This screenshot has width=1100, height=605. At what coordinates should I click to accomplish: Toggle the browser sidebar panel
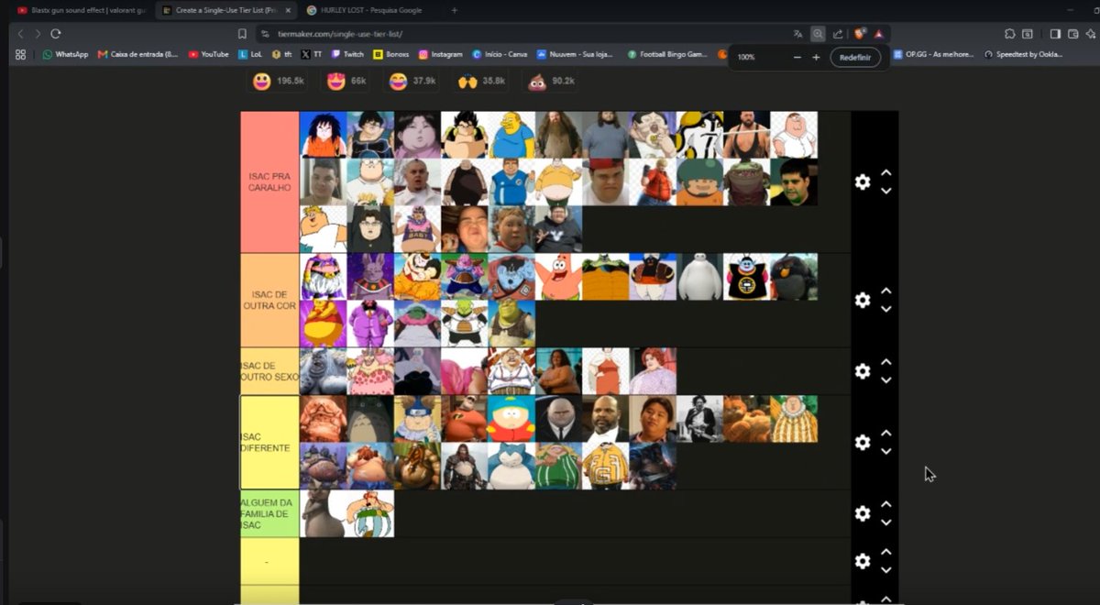pyautogui.click(x=1055, y=33)
